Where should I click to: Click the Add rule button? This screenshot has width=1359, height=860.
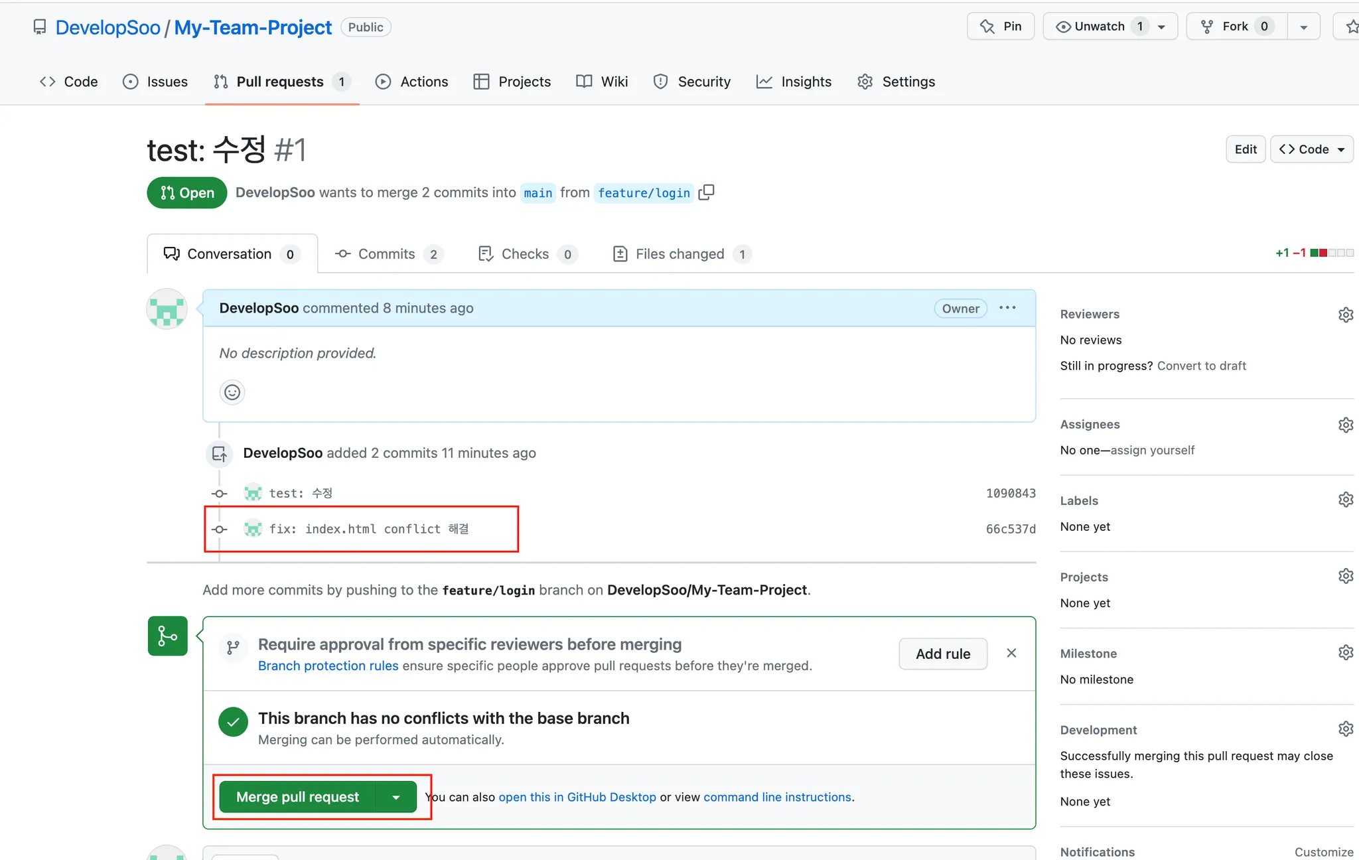(942, 654)
